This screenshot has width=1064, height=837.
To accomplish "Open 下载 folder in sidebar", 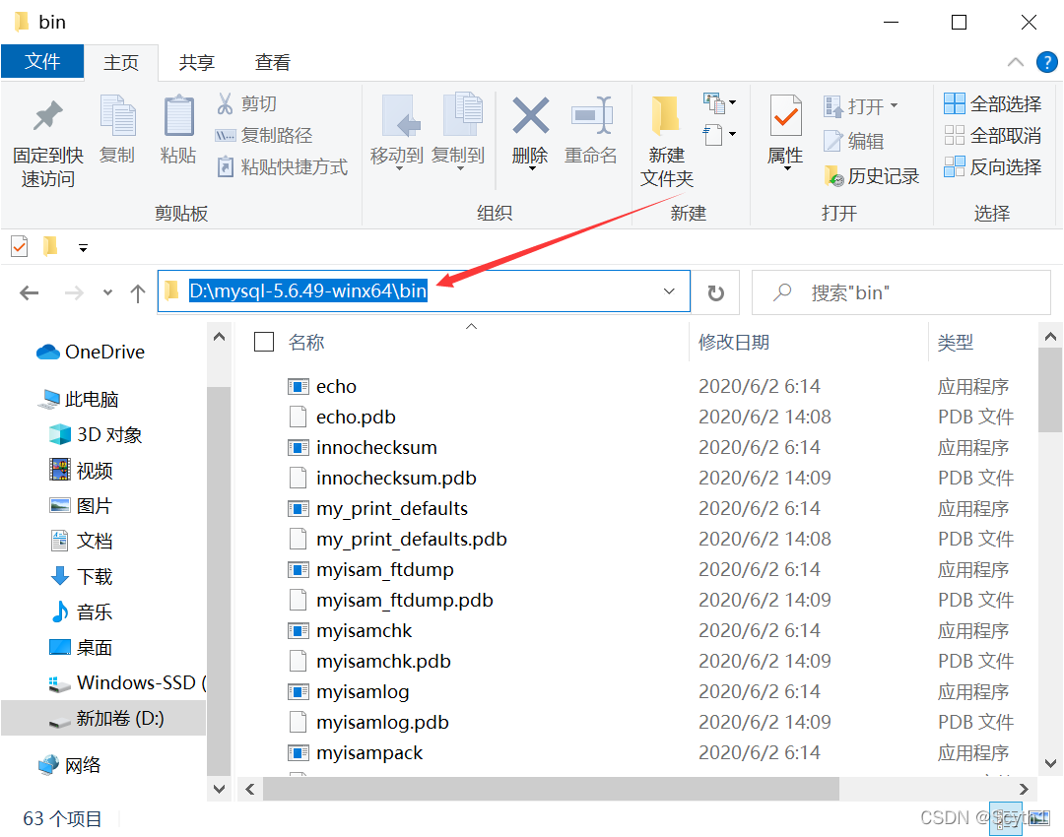I will pyautogui.click(x=81, y=576).
